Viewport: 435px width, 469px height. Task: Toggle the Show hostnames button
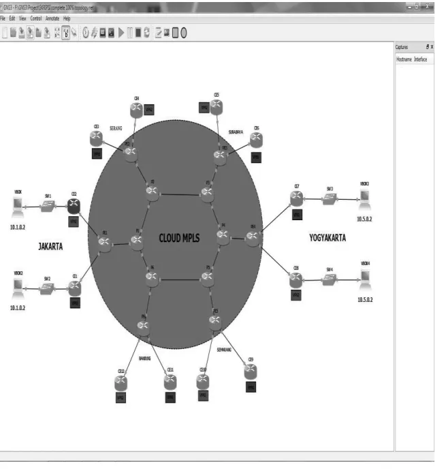point(66,33)
